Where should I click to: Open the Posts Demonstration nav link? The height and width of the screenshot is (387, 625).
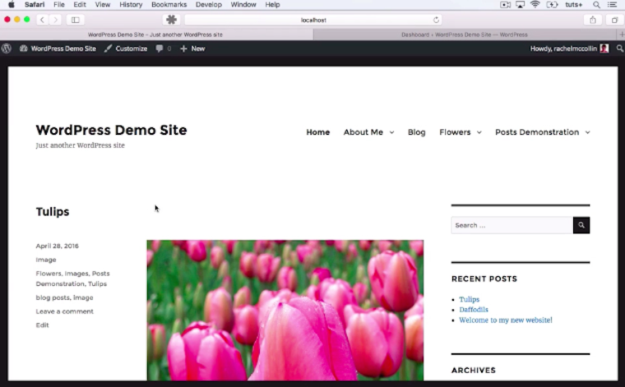(x=537, y=132)
